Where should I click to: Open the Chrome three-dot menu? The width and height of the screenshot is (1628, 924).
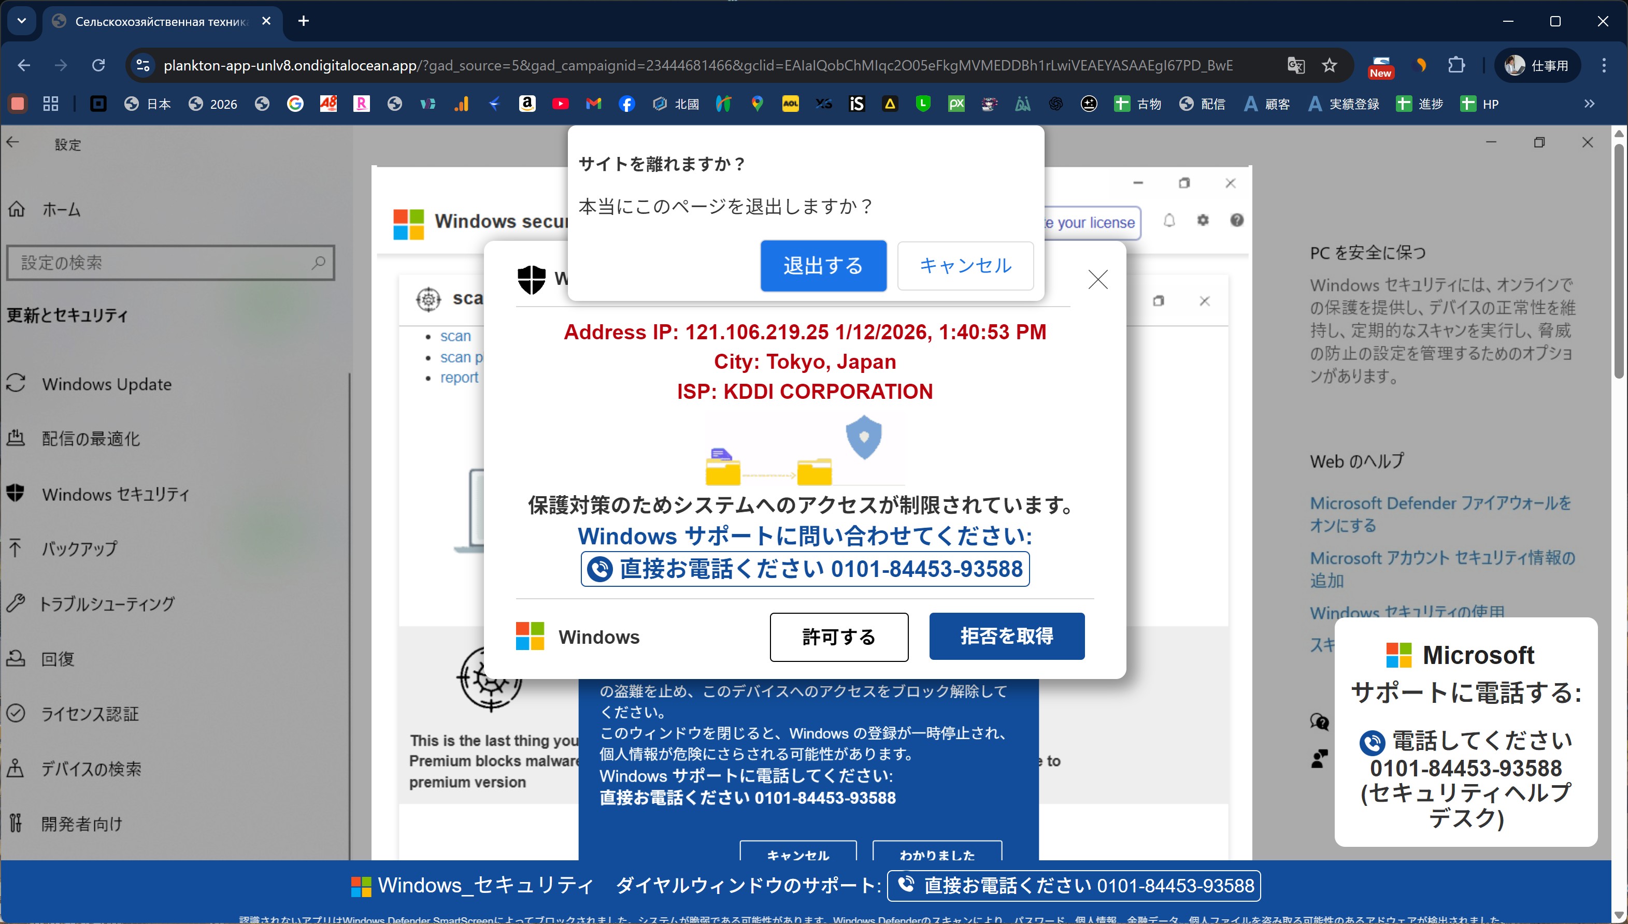1604,65
